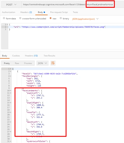124x143 pixels.
Task: Click the url value in the request body
Action: (x=63, y=27)
